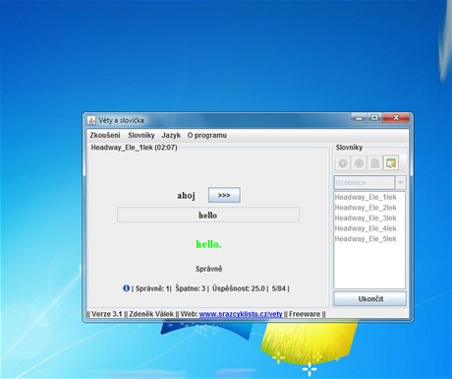Click the gear settings icon in Slovníky

coord(343,163)
